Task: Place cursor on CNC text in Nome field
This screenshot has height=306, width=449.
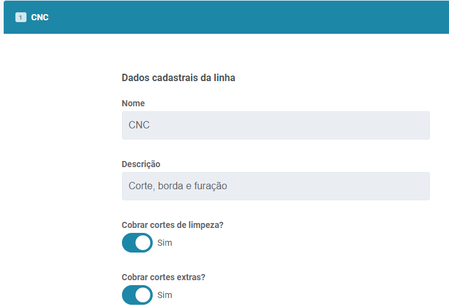Action: point(139,125)
